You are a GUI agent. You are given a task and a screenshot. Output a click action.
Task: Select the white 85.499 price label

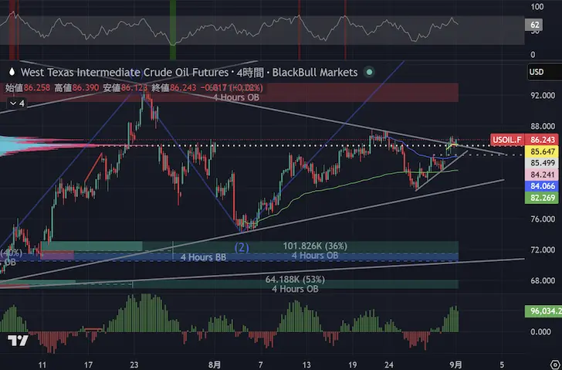[x=542, y=163]
